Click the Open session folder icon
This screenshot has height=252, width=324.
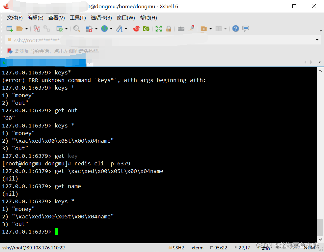pyautogui.click(x=20, y=29)
